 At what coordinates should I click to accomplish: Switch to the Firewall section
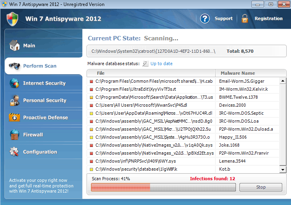33,135
